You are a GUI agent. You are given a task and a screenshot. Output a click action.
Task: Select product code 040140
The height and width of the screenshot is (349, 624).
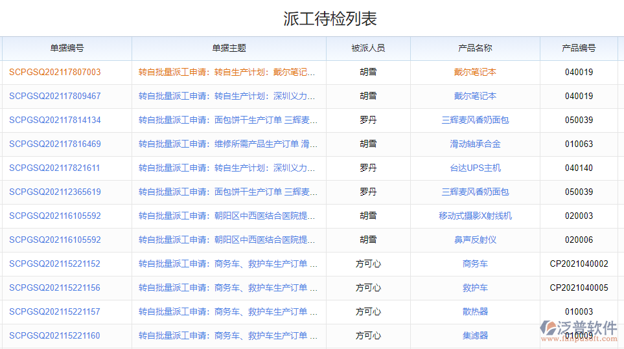[579, 168]
